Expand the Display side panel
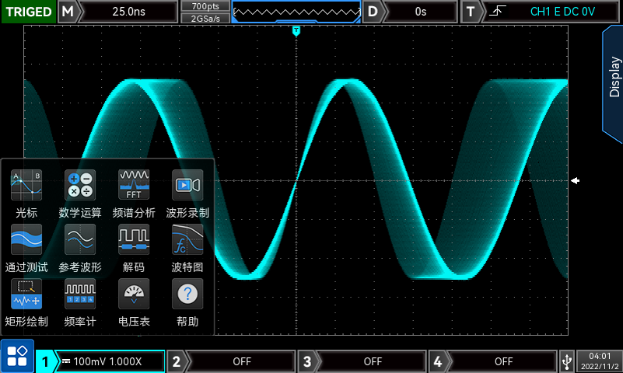The width and height of the screenshot is (623, 373). [613, 78]
